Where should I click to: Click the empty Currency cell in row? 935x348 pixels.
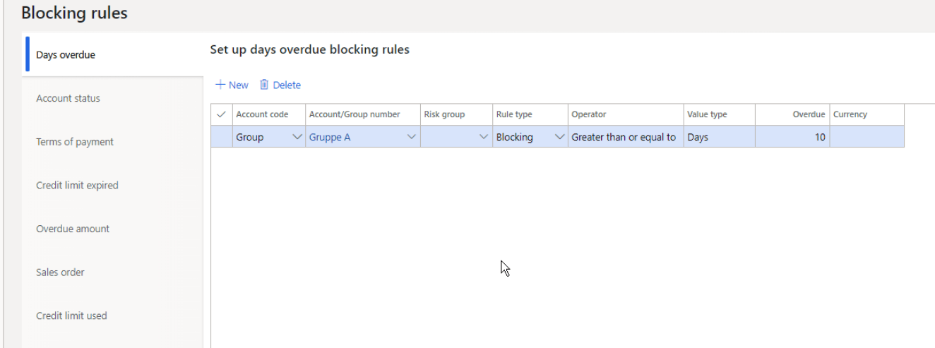(x=866, y=137)
